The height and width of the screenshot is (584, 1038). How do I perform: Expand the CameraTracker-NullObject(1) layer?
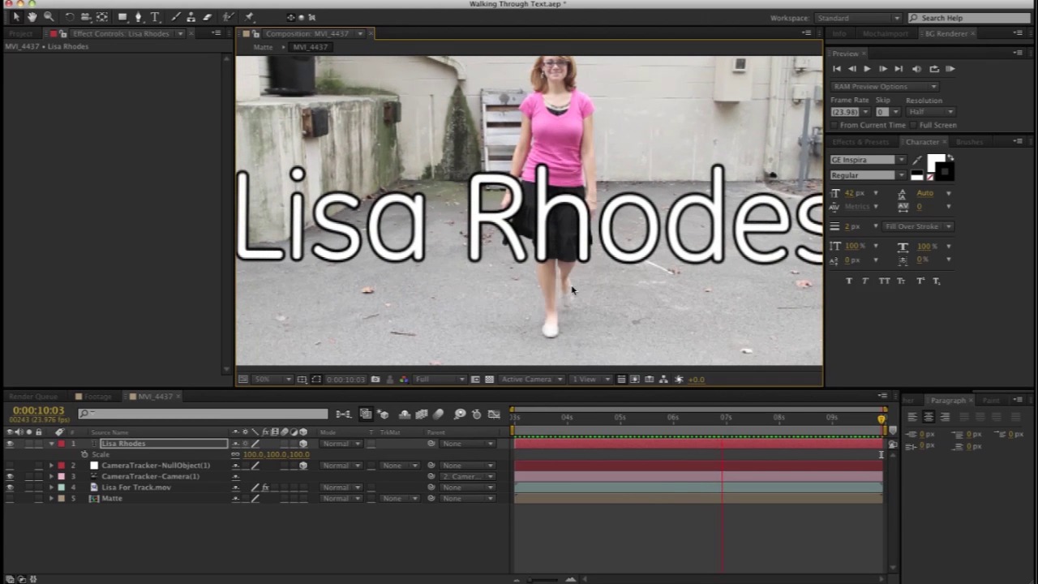pos(52,466)
